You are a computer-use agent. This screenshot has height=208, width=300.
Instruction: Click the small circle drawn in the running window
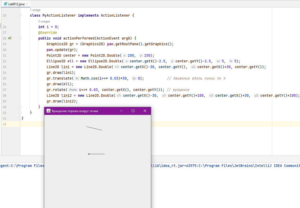coord(89,154)
